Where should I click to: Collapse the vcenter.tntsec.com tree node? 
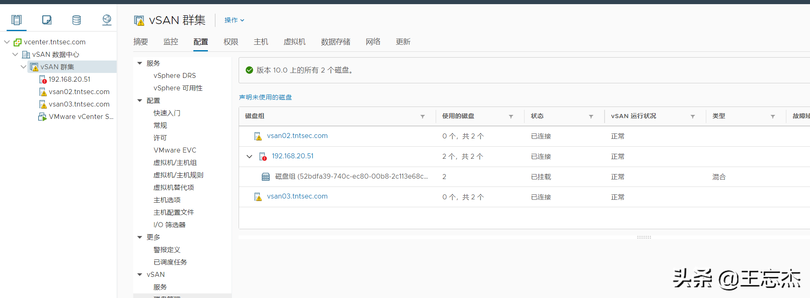(x=7, y=42)
